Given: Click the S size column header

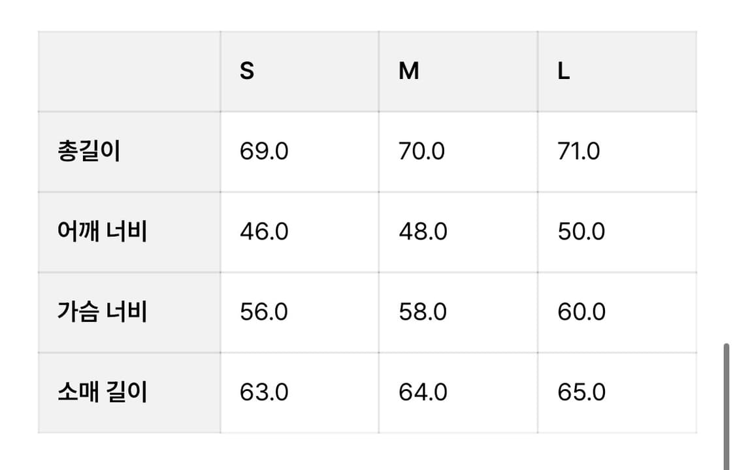Looking at the screenshot, I should (x=247, y=71).
